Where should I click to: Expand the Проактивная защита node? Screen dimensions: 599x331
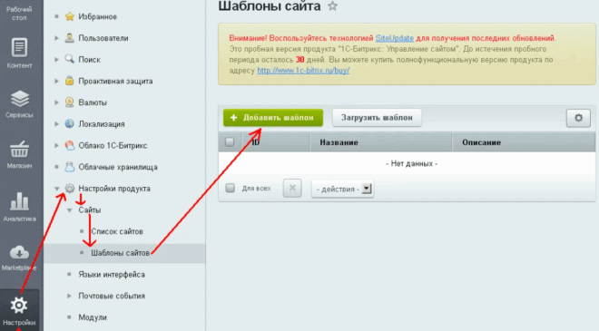coord(56,81)
